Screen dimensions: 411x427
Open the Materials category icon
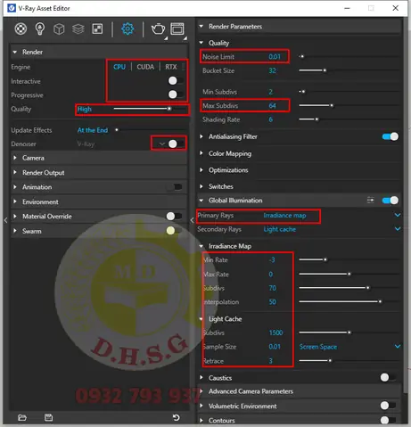(x=21, y=29)
